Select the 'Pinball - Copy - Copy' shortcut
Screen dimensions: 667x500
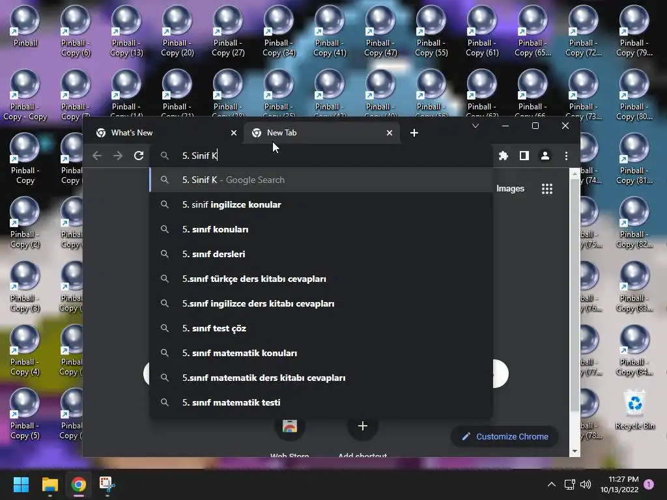click(25, 95)
